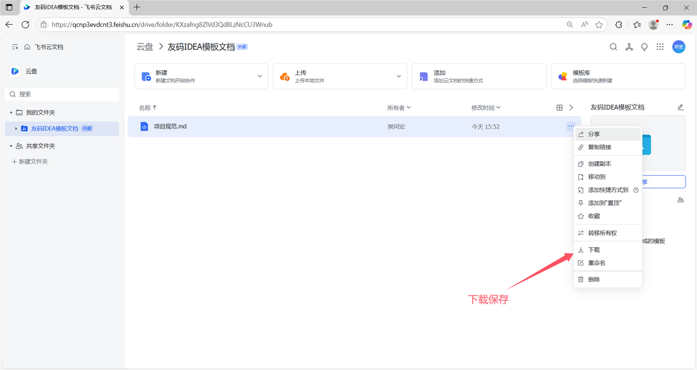Image resolution: width=697 pixels, height=370 pixels.
Task: Open the contacts icon beside search
Action: click(629, 47)
